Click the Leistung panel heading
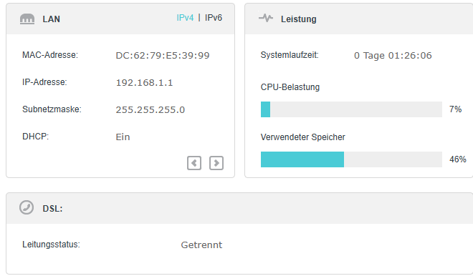Image resolution: width=473 pixels, height=276 pixels. [299, 19]
